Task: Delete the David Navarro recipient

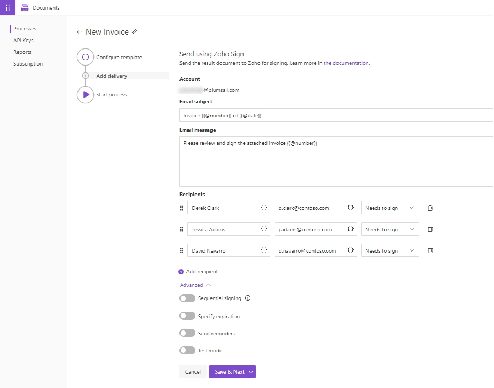Action: 430,250
